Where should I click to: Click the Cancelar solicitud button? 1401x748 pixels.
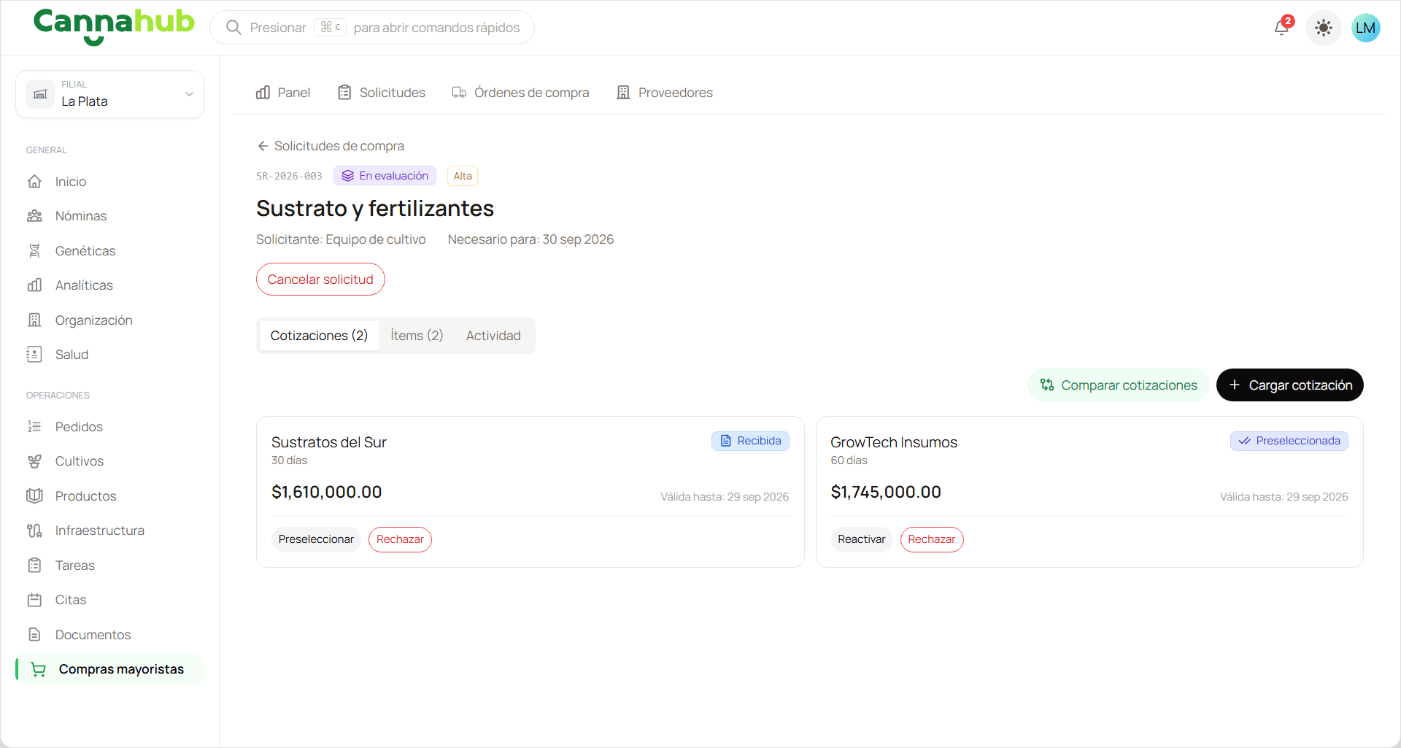coord(320,279)
